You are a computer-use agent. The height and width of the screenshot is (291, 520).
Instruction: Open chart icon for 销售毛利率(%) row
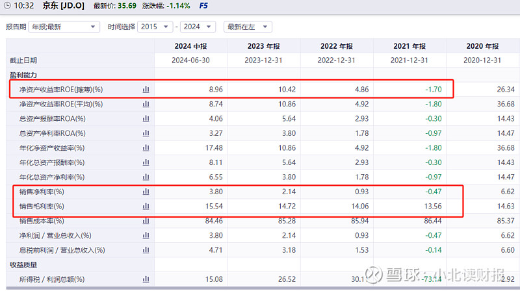(x=146, y=206)
